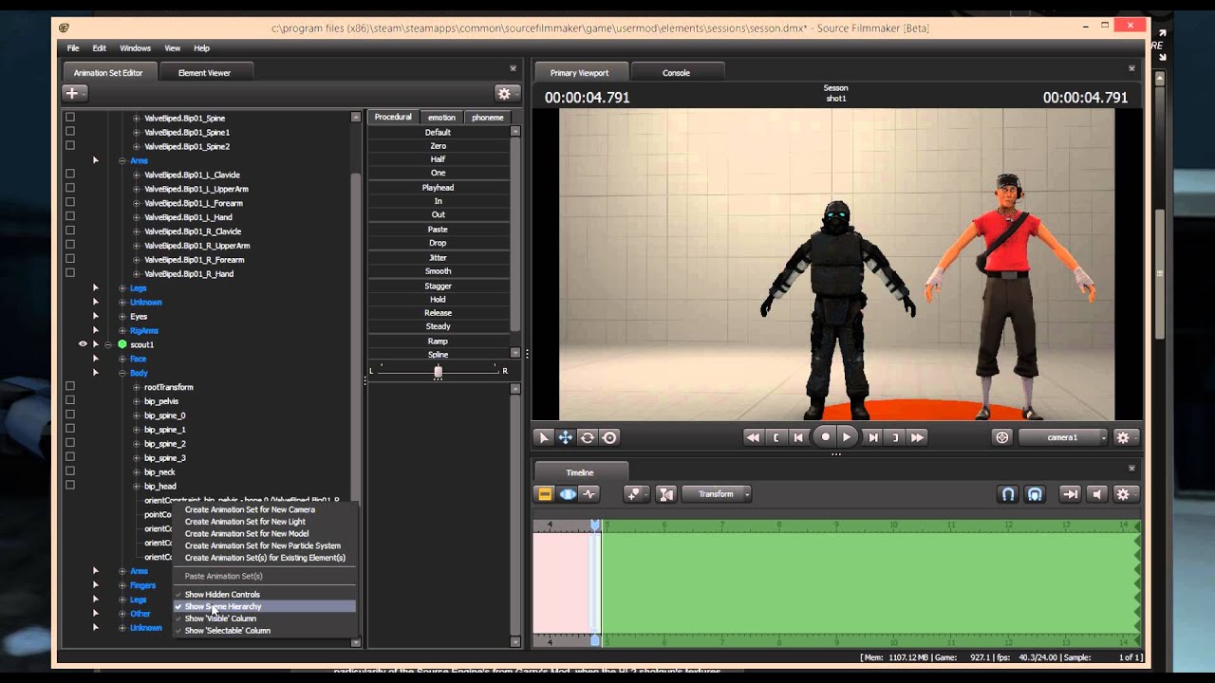The height and width of the screenshot is (683, 1215).
Task: Click the left-right balance slider handle
Action: point(438,371)
